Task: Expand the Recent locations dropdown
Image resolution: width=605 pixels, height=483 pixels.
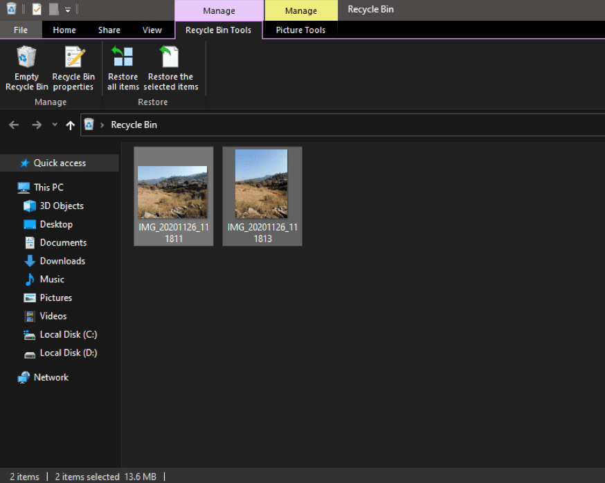Action: [55, 125]
